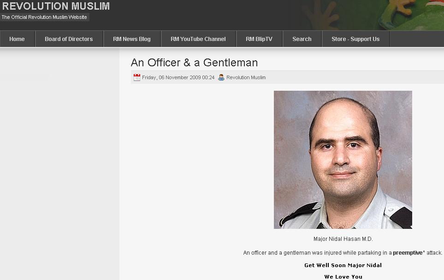Click The Official Revolution Muslim Website tagline
Screen dimensions: 444x280
coord(44,17)
